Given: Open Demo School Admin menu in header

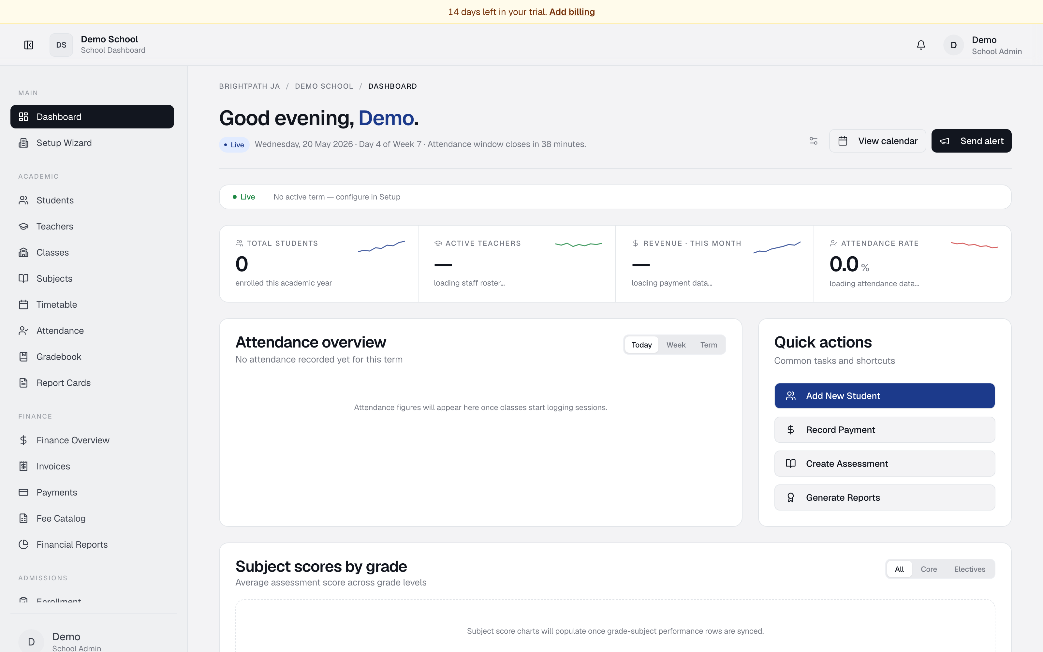Looking at the screenshot, I should point(983,45).
